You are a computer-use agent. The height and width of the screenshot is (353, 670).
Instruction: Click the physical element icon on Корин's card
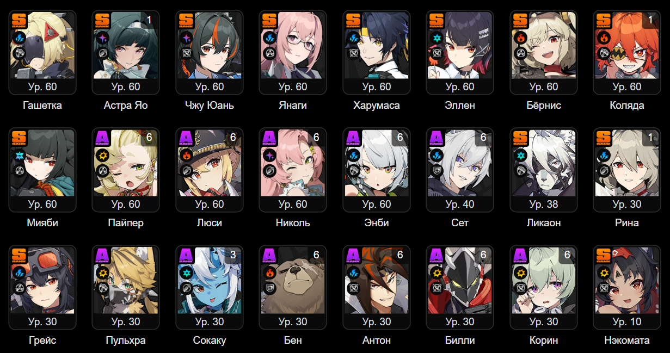519,274
